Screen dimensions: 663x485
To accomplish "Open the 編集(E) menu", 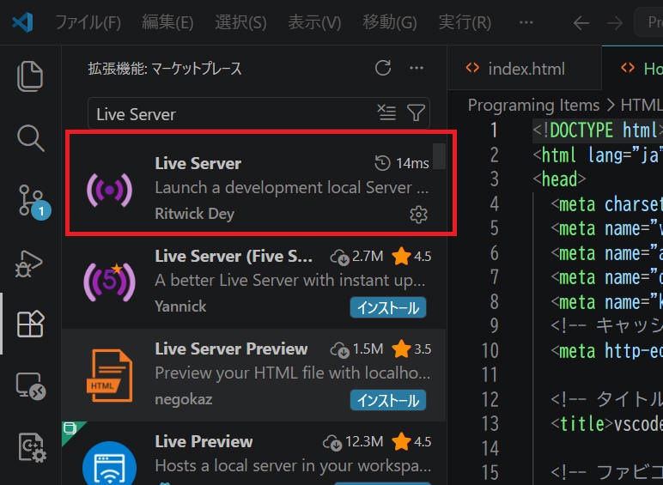I will 167,22.
